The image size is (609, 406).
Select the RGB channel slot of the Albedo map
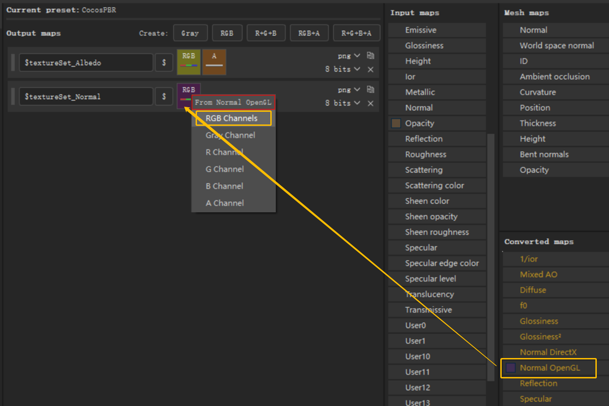189,62
